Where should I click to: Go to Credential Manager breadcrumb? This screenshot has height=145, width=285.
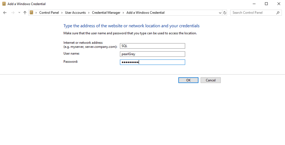click(106, 12)
